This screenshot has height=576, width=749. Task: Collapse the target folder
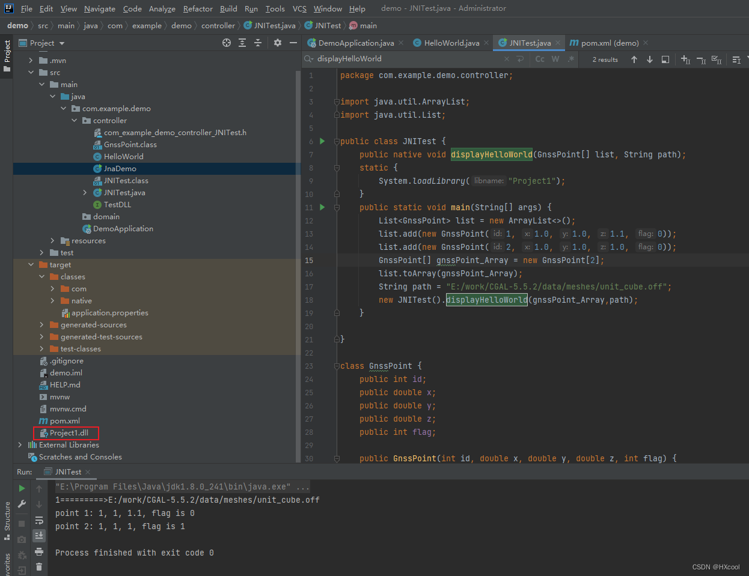(x=31, y=265)
